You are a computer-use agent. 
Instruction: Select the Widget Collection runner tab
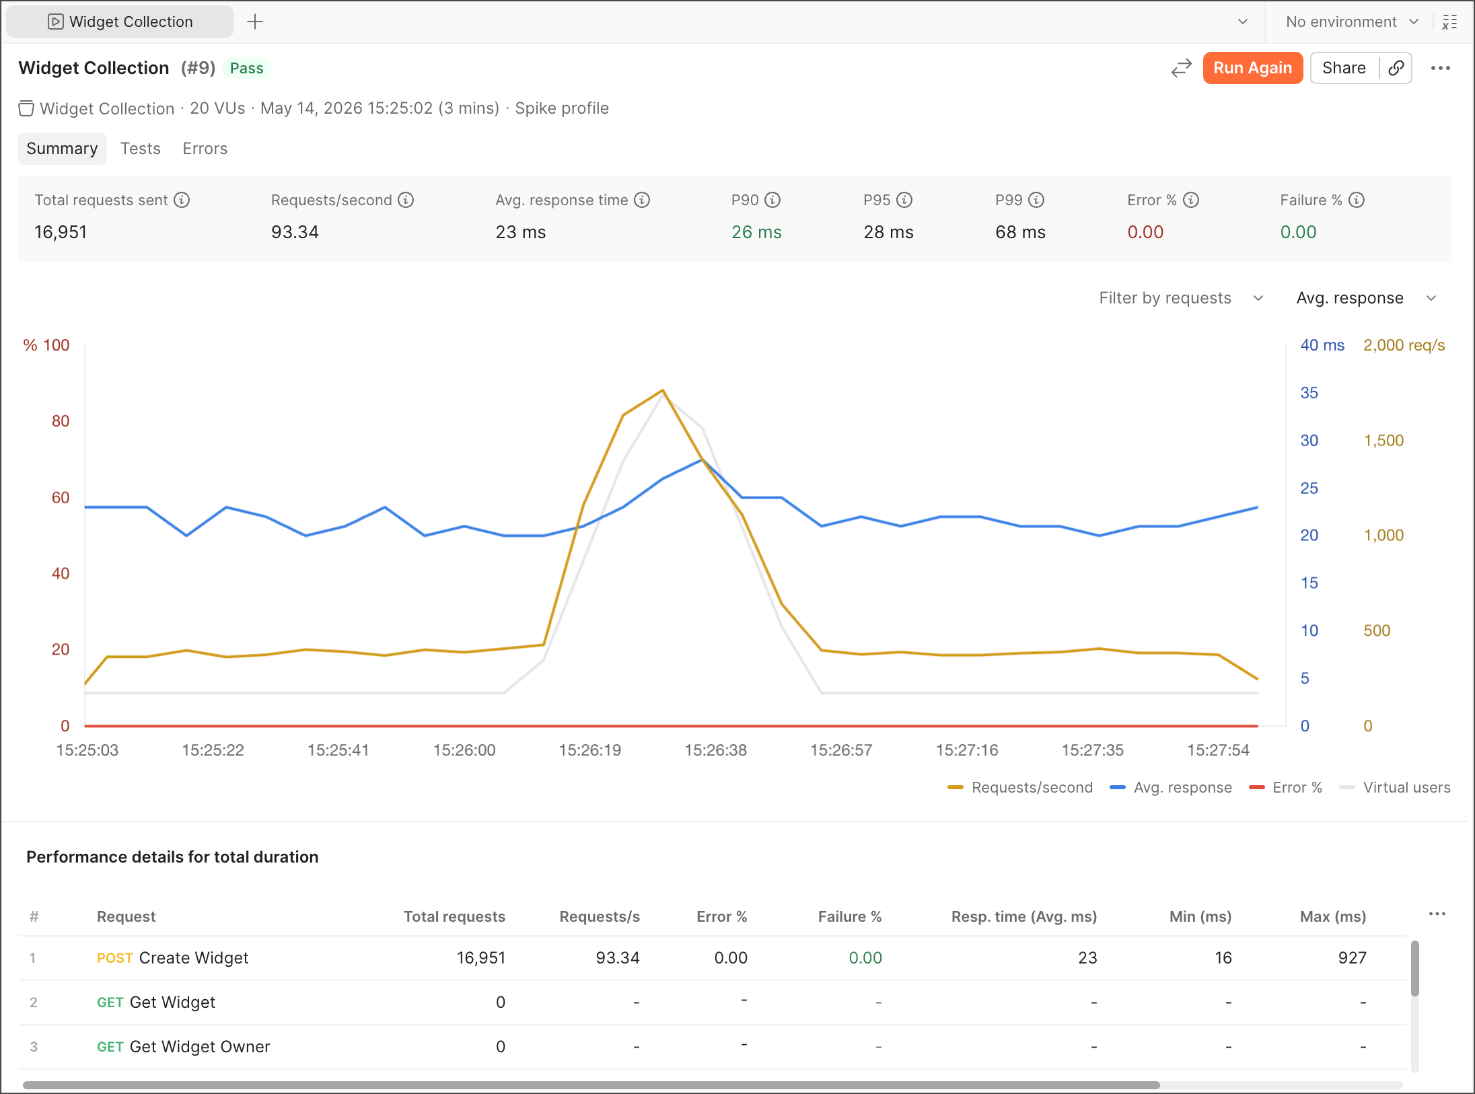coord(120,22)
